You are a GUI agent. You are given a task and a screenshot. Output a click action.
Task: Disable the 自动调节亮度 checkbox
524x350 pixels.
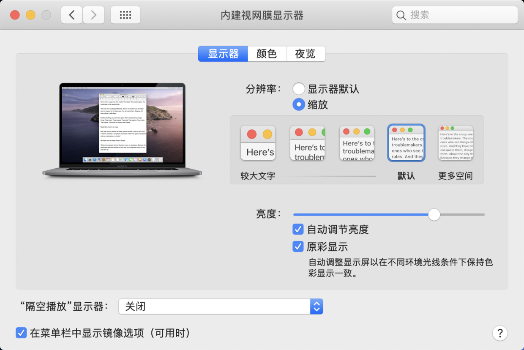[x=298, y=229]
